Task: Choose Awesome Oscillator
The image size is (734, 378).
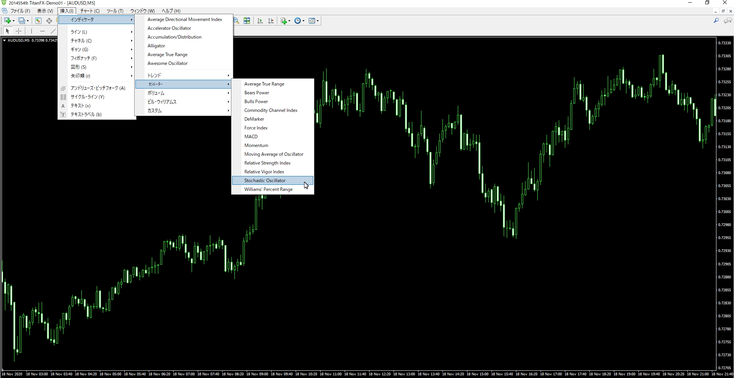Action: tap(184, 63)
